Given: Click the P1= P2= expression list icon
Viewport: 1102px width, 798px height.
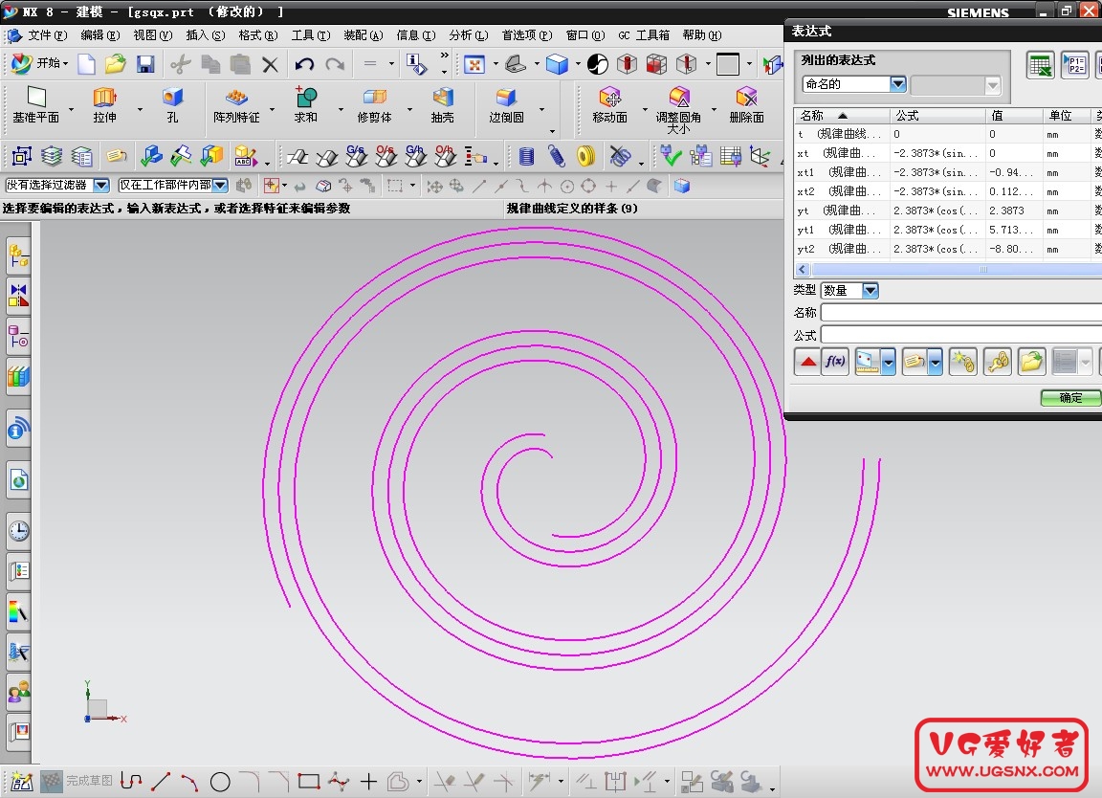Looking at the screenshot, I should pyautogui.click(x=1074, y=65).
